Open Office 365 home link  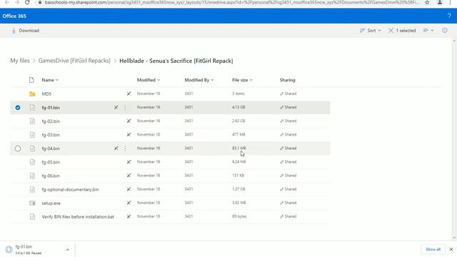[14, 16]
